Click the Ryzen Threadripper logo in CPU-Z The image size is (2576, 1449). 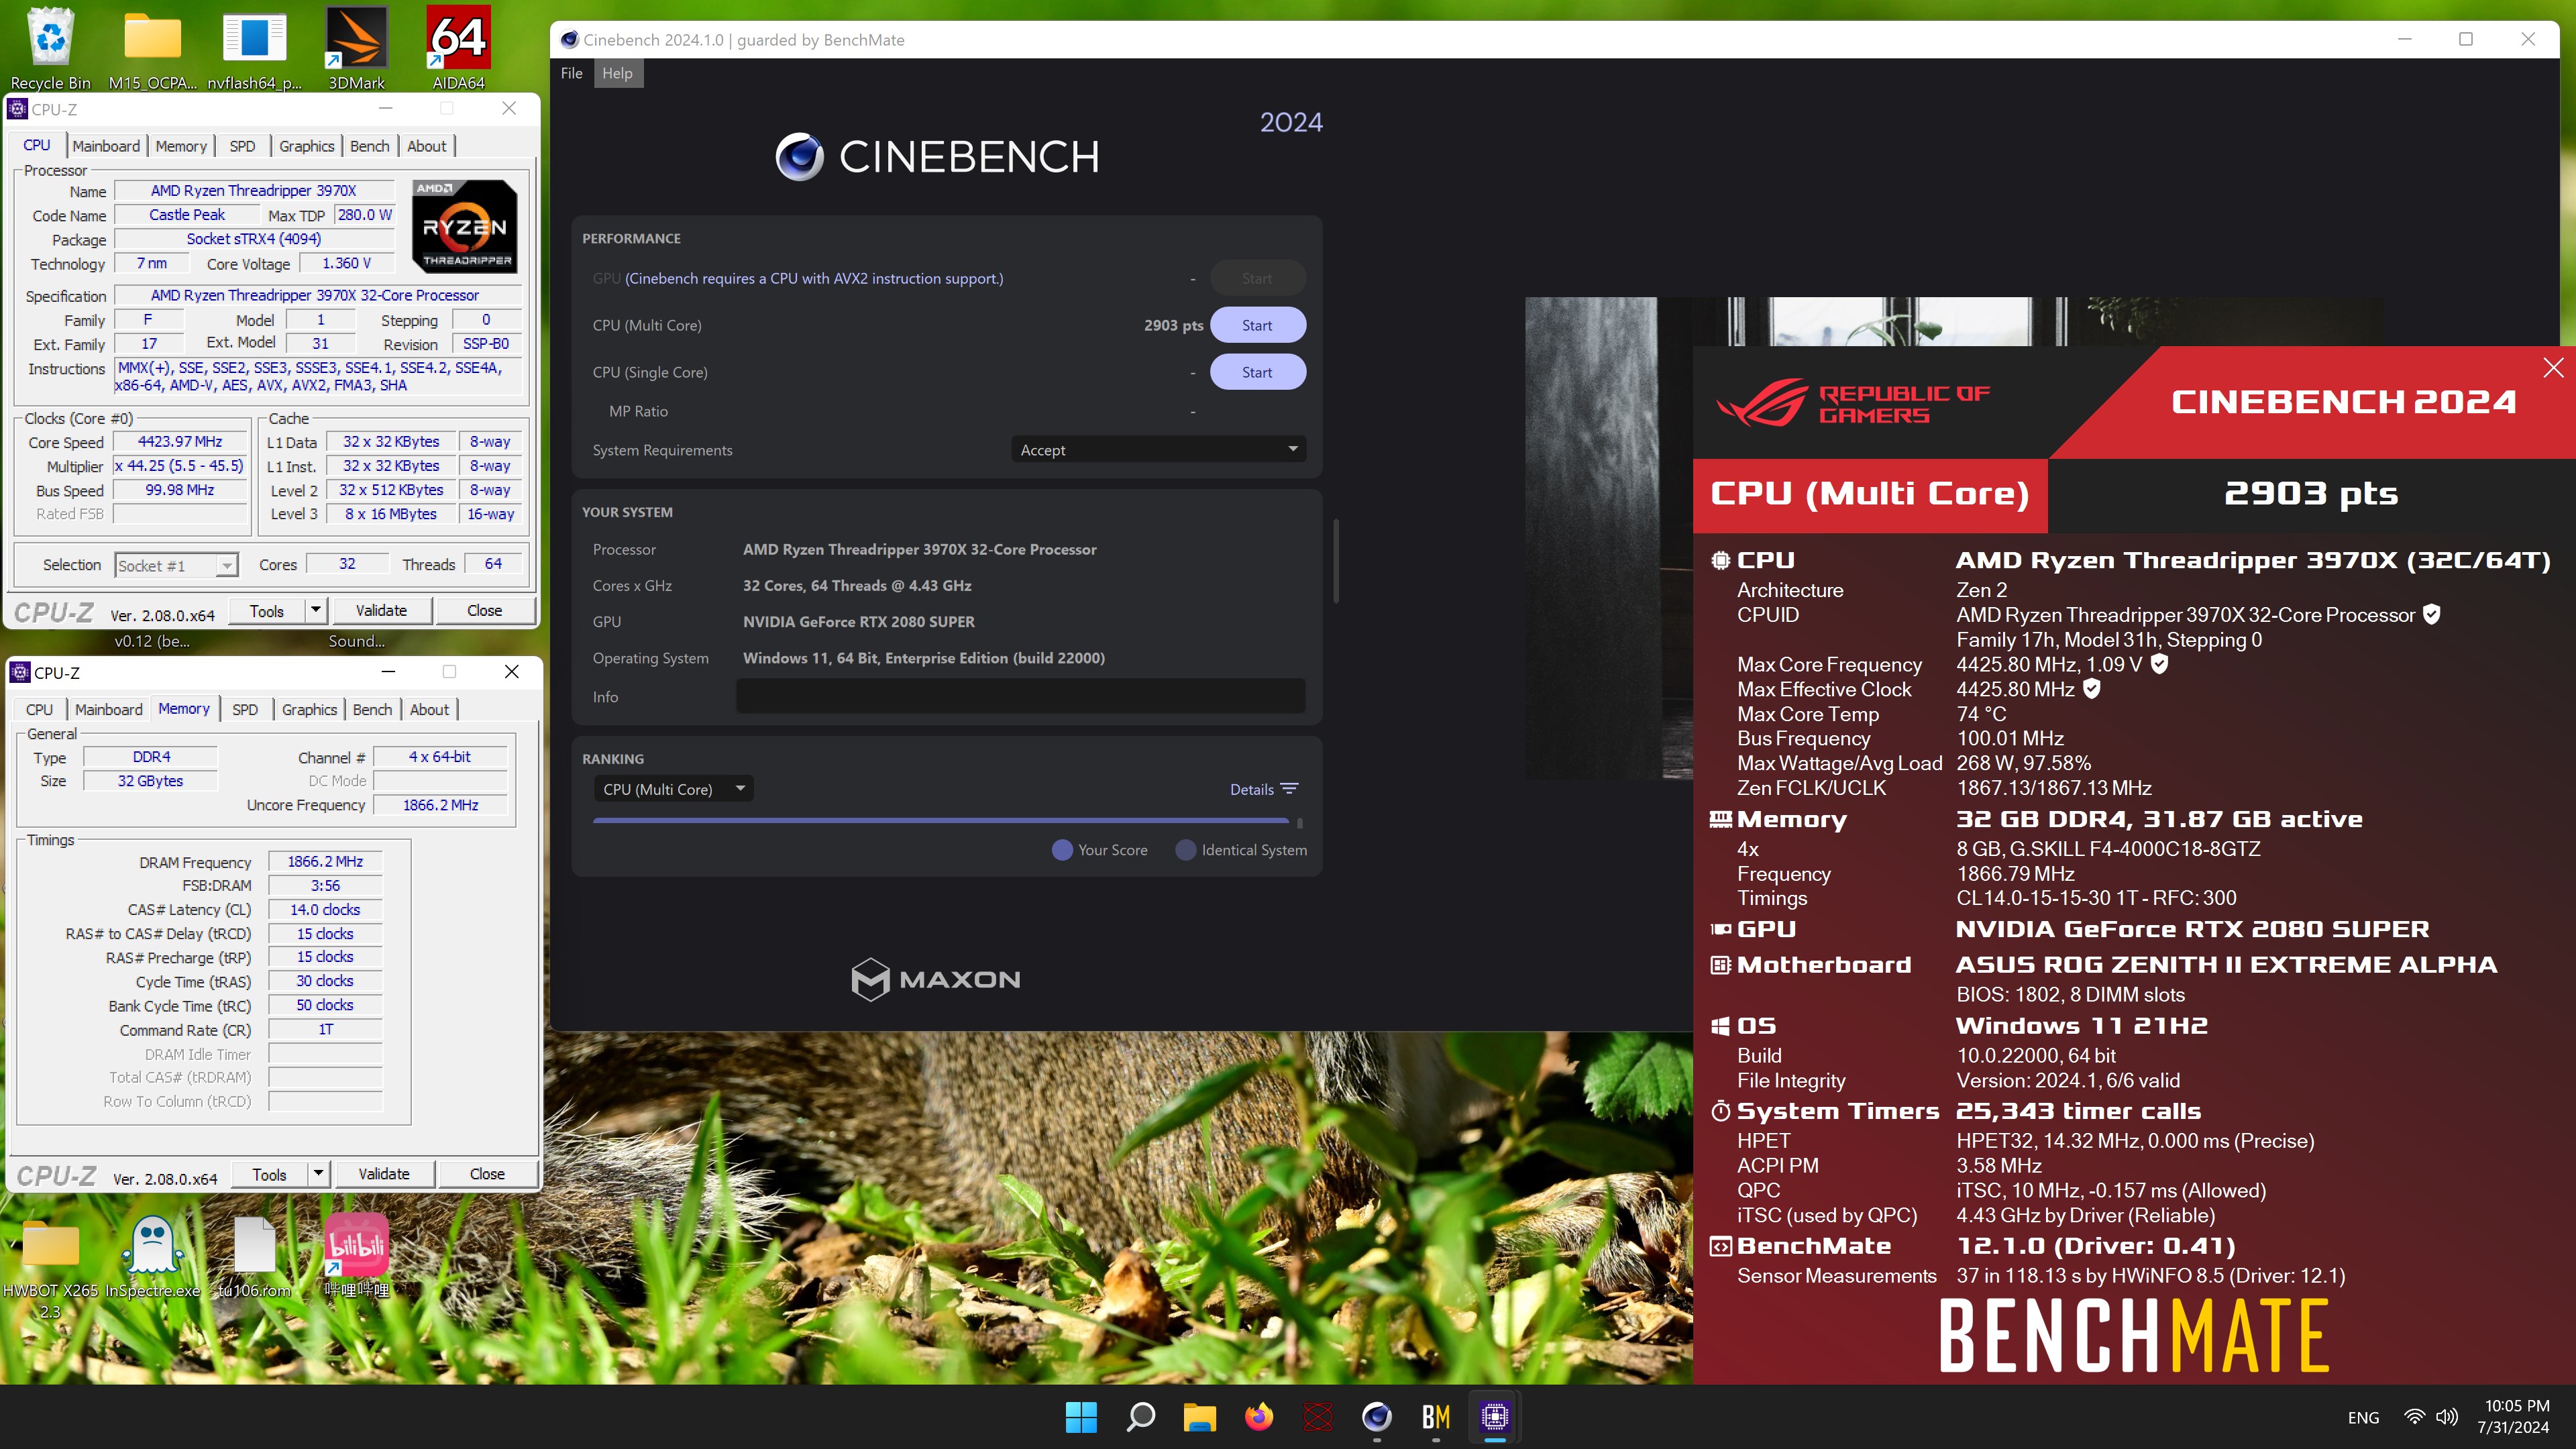(x=465, y=226)
